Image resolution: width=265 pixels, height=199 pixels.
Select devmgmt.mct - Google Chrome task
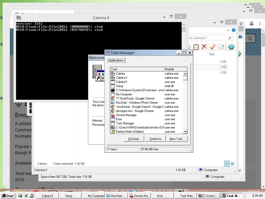pos(147,111)
